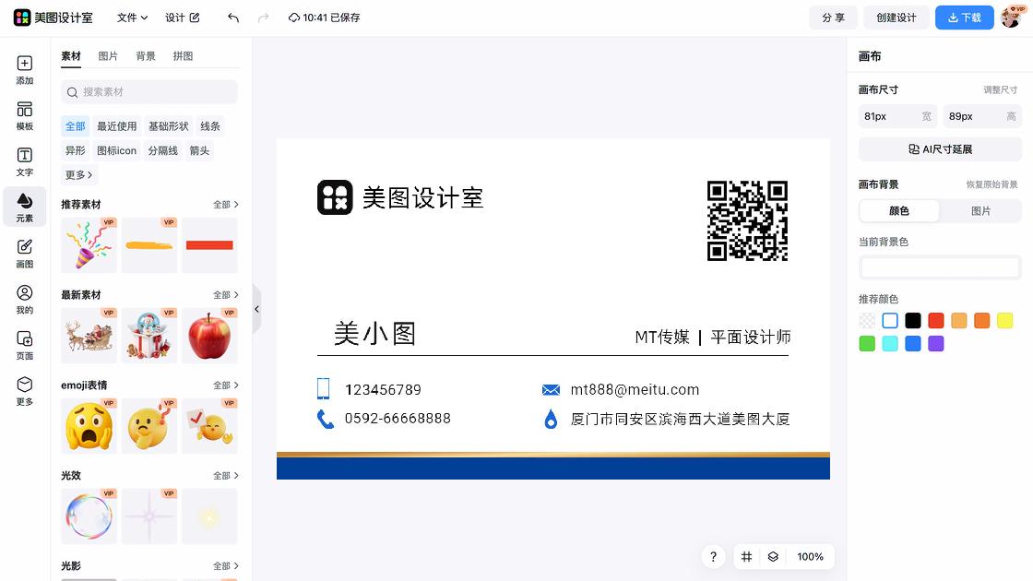
Task: Click the cloud saved status icon
Action: point(294,18)
